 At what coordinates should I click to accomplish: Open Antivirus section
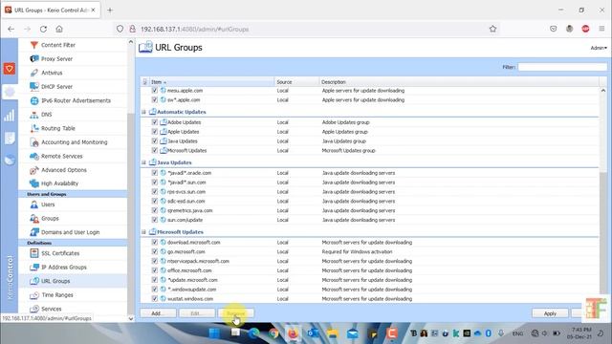coord(52,73)
